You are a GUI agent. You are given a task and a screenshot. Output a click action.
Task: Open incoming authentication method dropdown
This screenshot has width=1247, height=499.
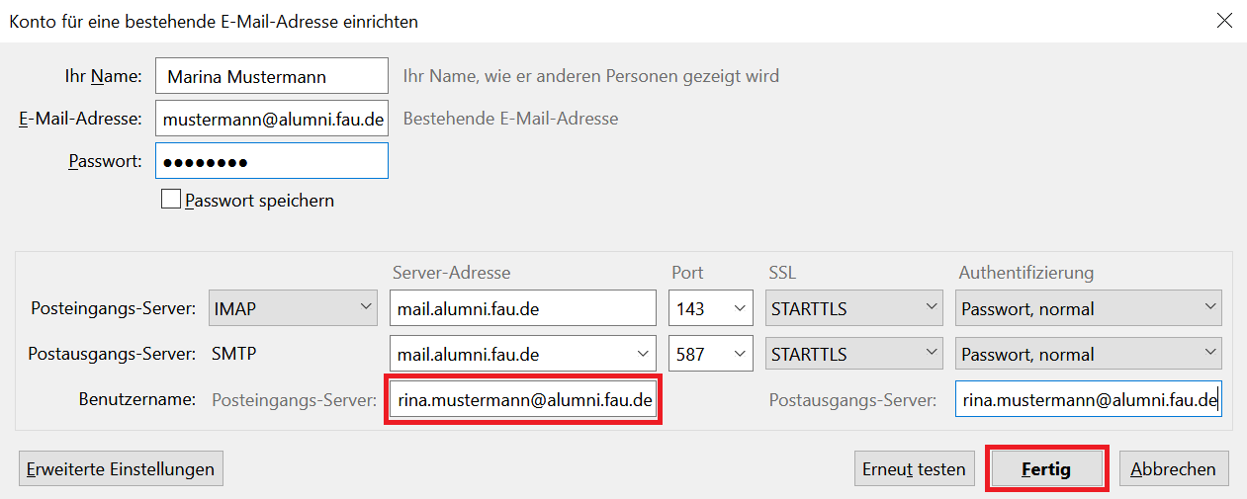pyautogui.click(x=1088, y=308)
